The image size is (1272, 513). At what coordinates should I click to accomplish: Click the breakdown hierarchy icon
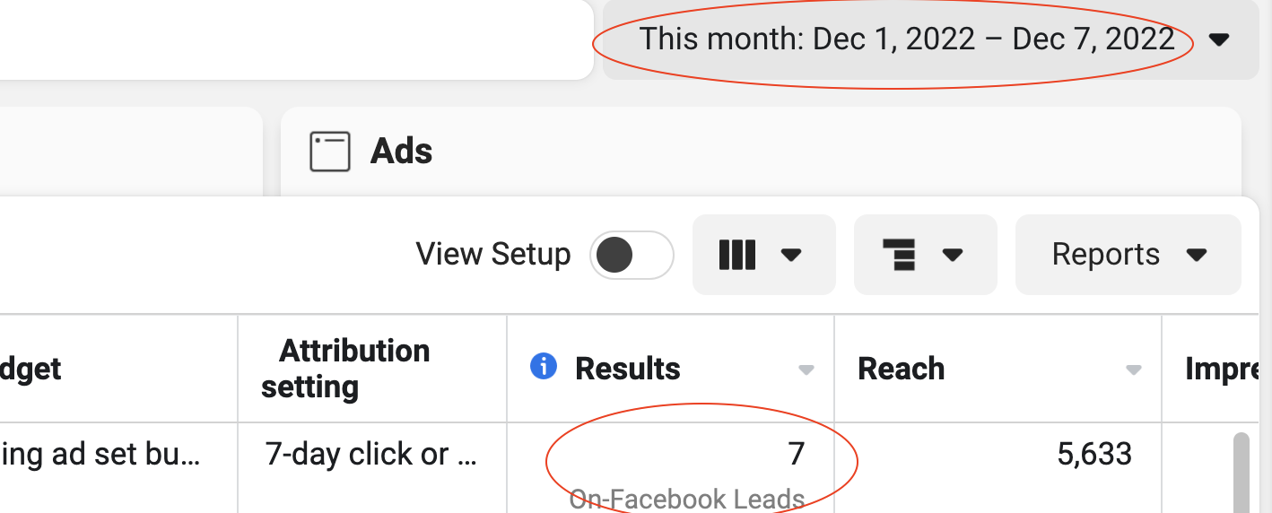pyautogui.click(x=898, y=255)
